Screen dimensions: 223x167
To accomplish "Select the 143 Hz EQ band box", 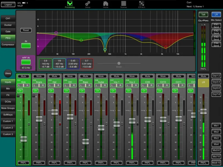I will (x=45, y=64).
